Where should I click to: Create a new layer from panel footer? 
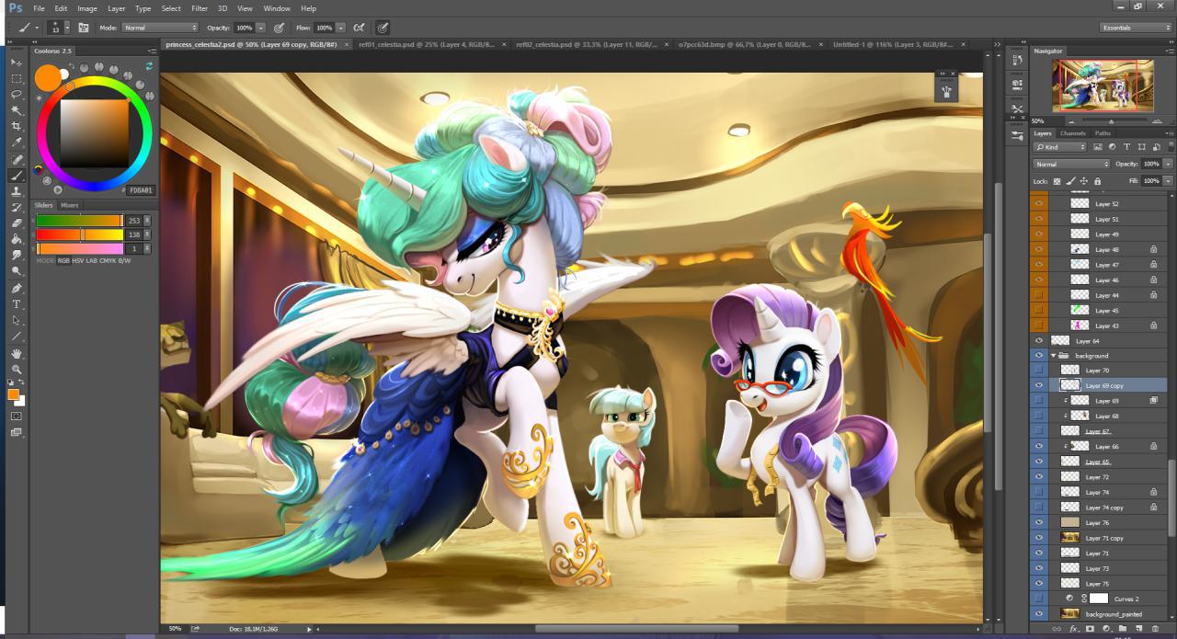1139,629
